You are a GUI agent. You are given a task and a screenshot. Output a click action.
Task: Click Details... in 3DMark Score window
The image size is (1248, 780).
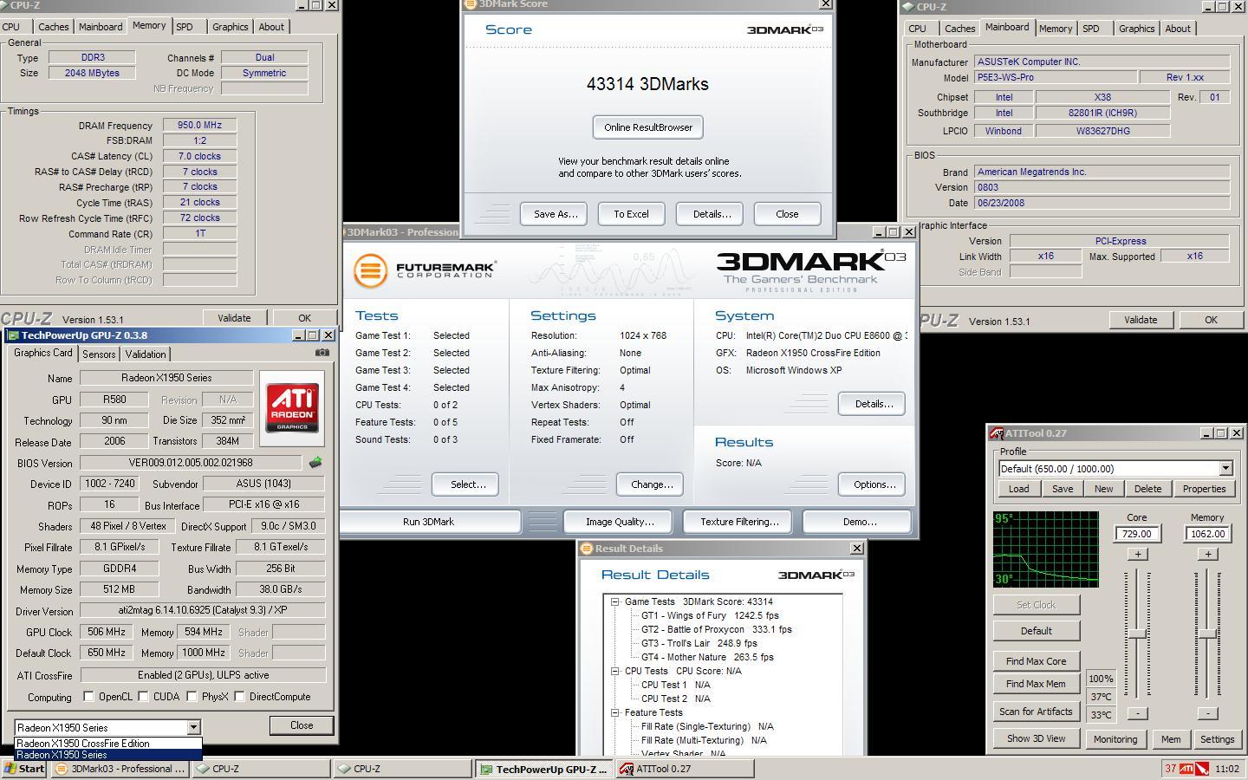tap(712, 214)
